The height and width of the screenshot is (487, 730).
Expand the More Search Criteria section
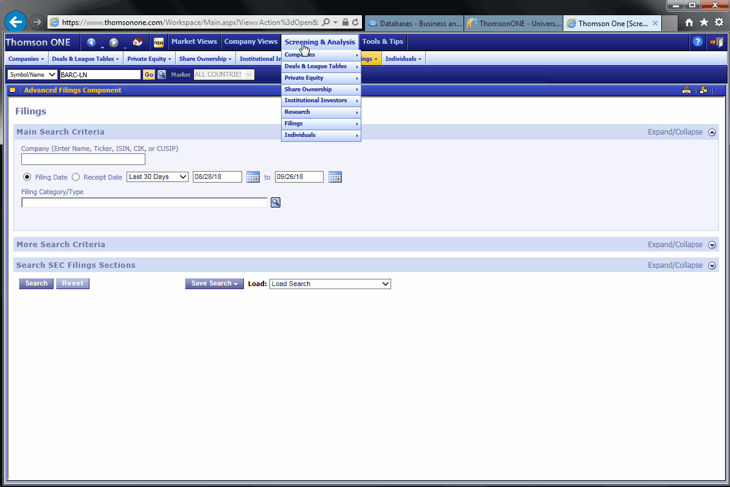pyautogui.click(x=712, y=245)
